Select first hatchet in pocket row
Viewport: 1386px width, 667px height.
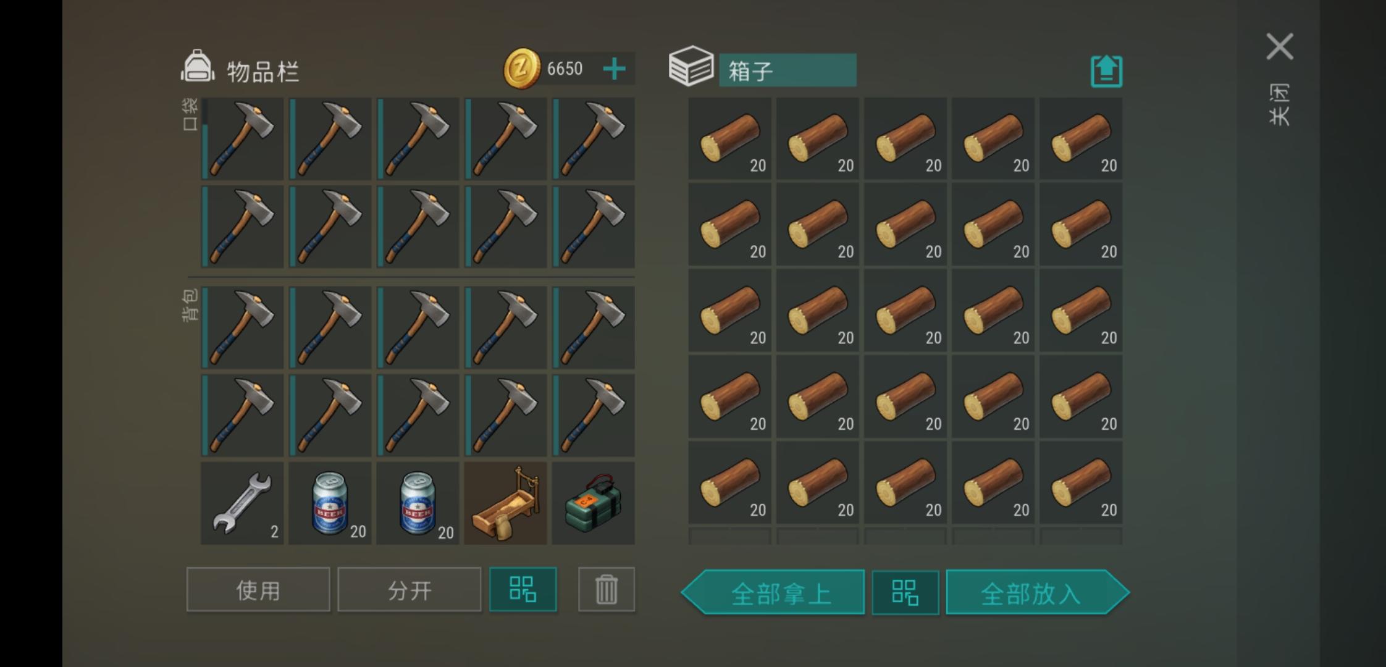242,138
